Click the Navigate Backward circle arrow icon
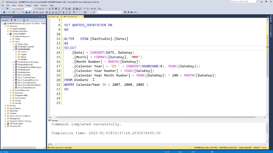The image size is (273, 153). 4,12
